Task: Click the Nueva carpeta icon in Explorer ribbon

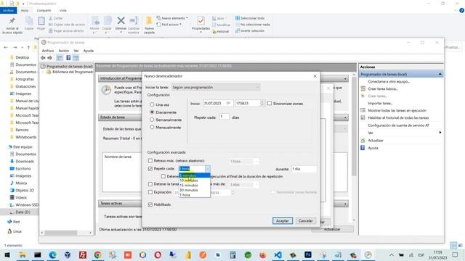Action: pos(149,21)
